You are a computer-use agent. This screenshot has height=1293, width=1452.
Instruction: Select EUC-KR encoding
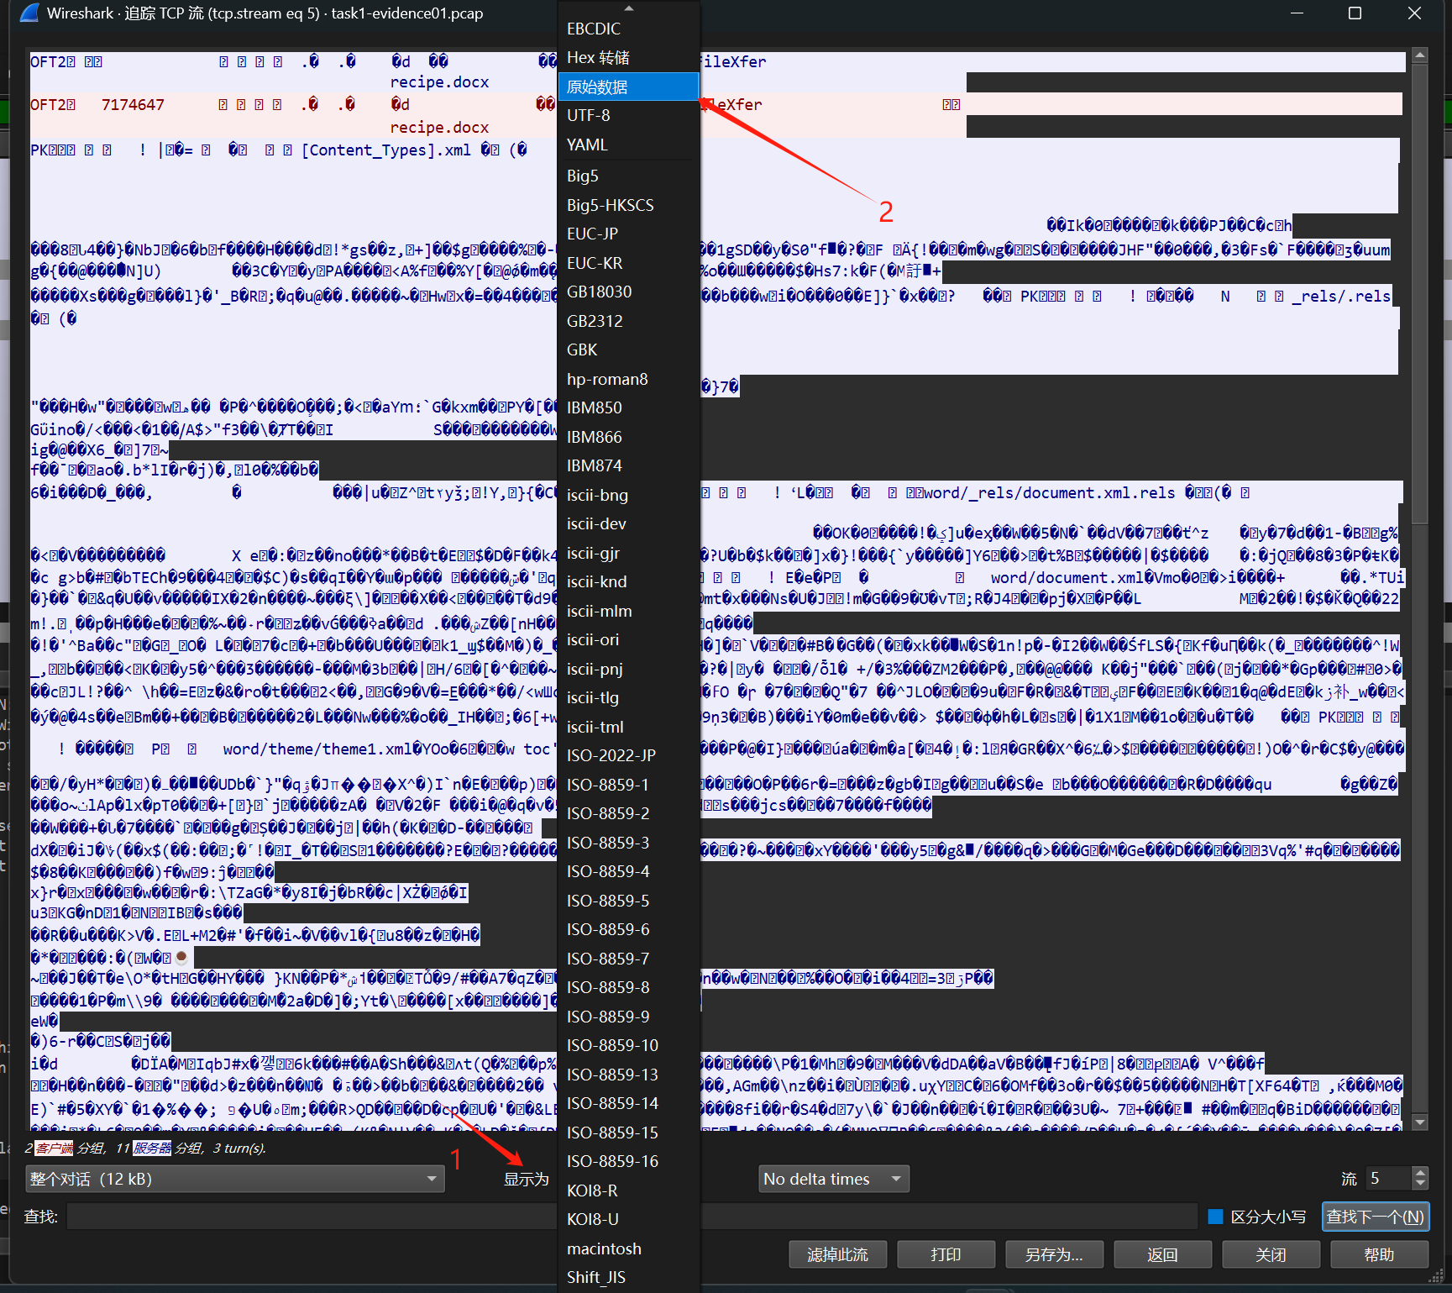(629, 263)
